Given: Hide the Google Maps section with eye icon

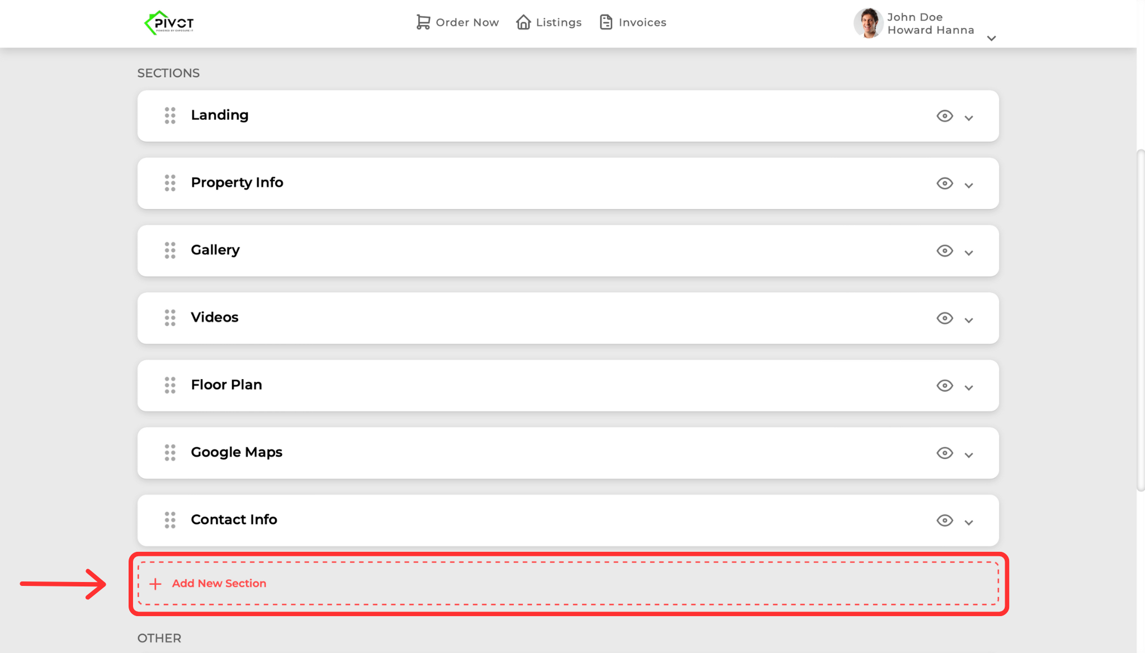Looking at the screenshot, I should (x=944, y=453).
